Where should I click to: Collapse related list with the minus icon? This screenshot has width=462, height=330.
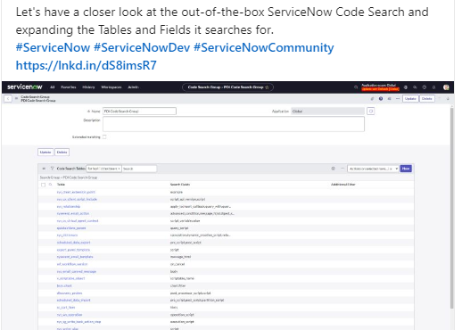(342, 169)
